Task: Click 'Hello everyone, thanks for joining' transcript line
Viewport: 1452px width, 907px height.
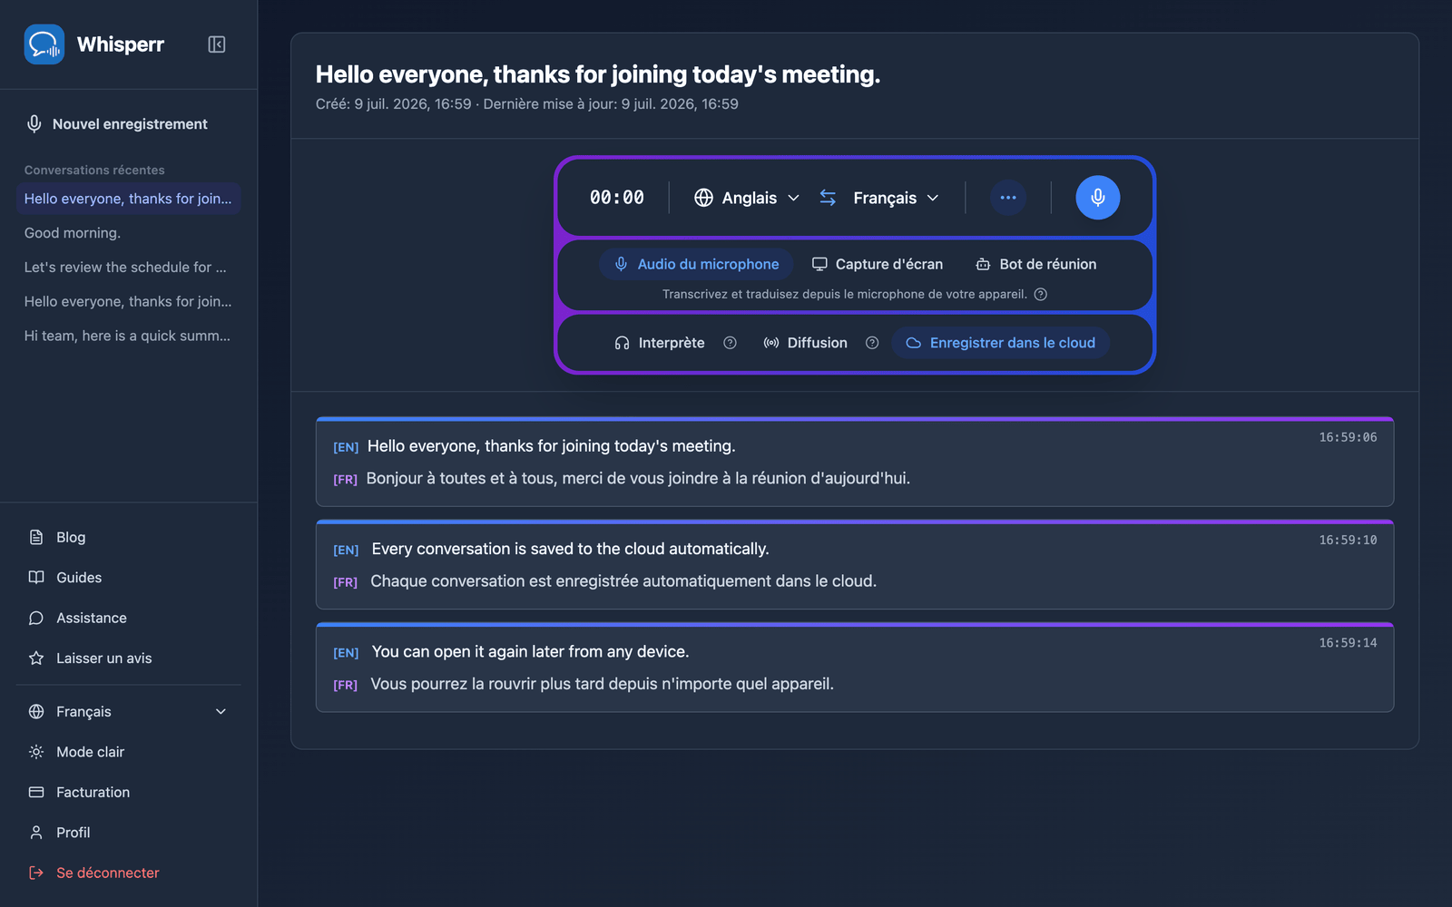Action: 551,446
